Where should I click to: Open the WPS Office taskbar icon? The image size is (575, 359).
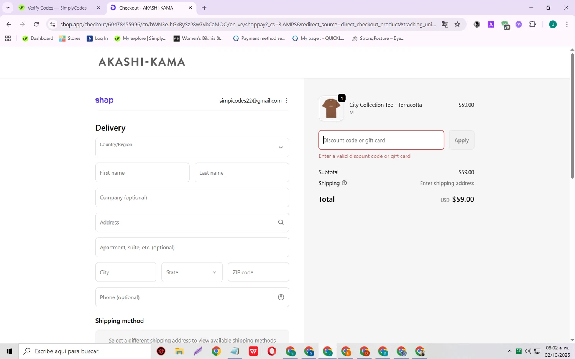(x=253, y=351)
